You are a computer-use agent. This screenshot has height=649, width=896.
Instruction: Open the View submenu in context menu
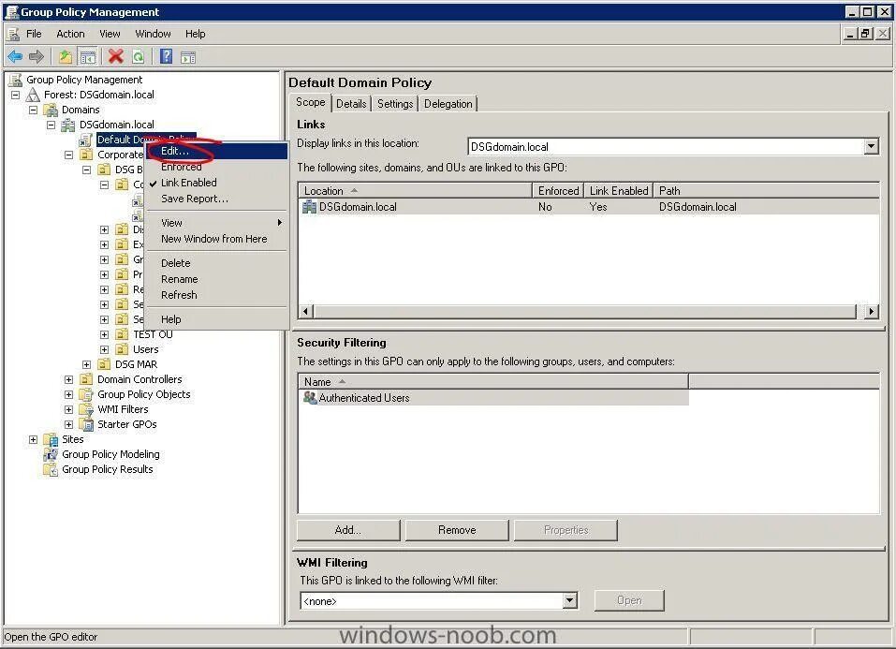tap(216, 223)
